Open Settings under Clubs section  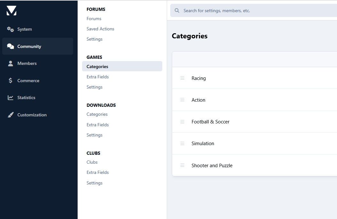pos(94,183)
